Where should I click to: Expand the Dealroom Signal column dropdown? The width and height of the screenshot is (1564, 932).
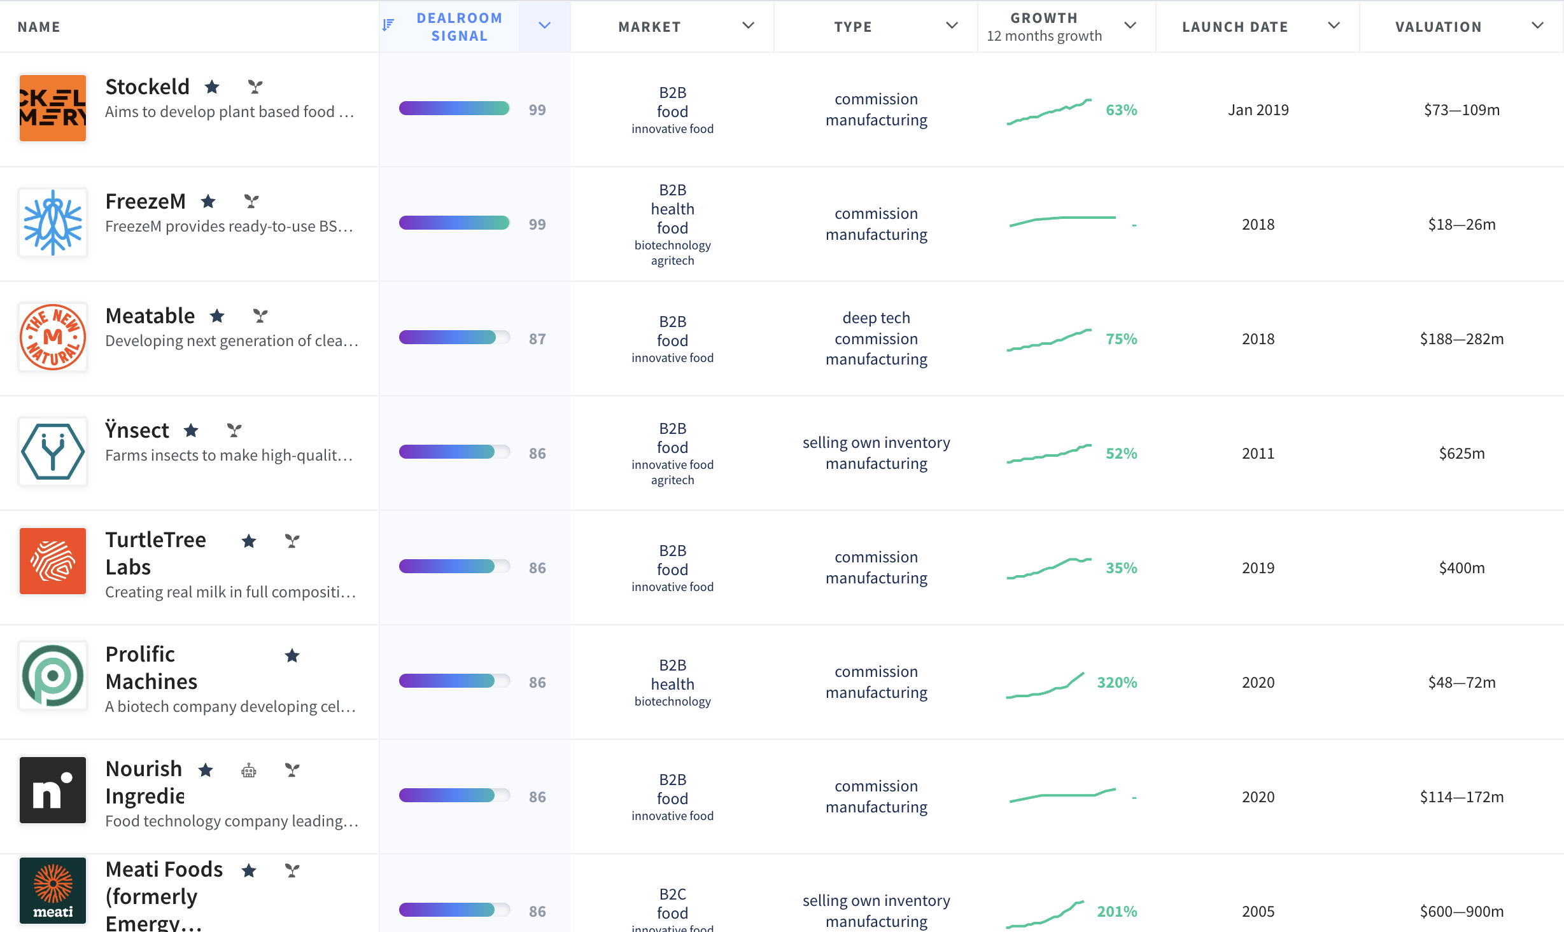coord(544,25)
